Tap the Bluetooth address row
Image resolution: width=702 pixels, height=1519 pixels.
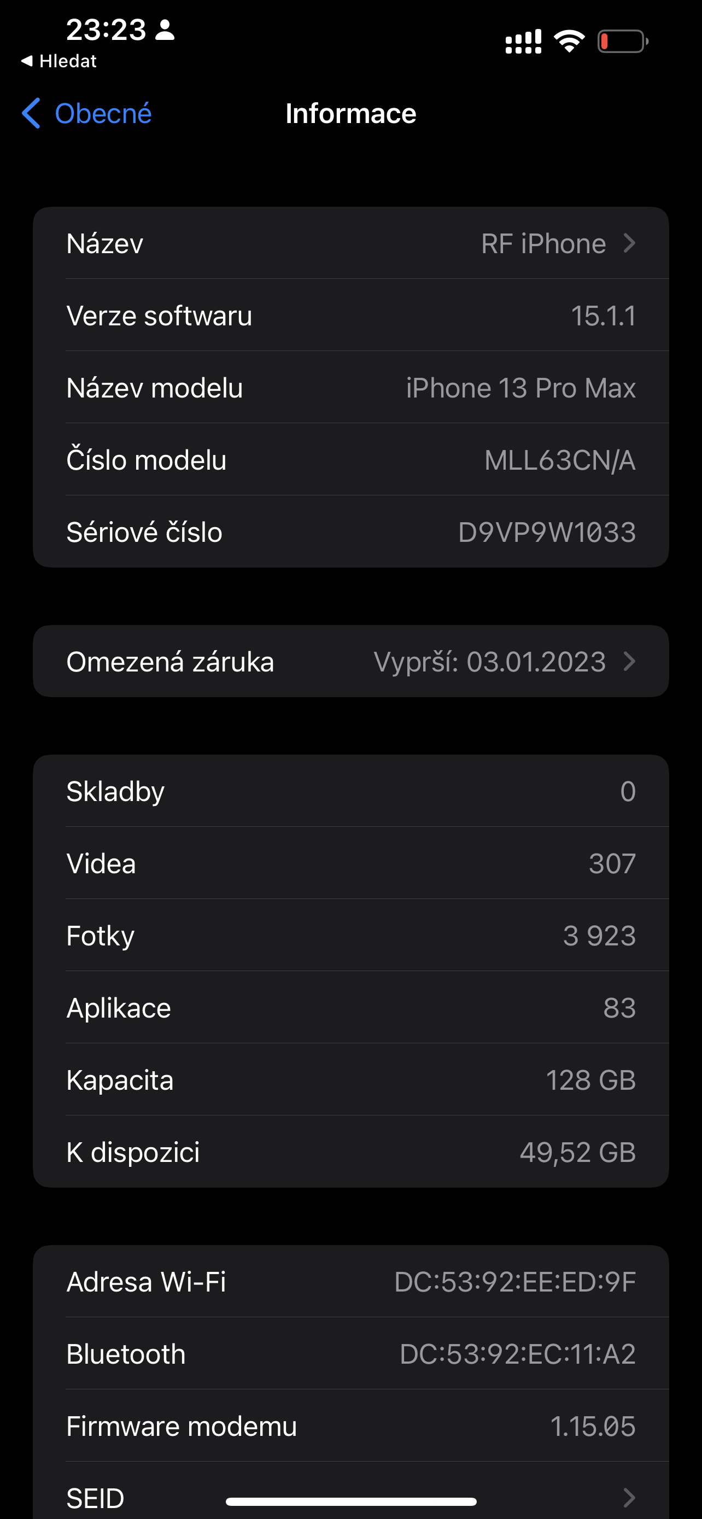350,1353
